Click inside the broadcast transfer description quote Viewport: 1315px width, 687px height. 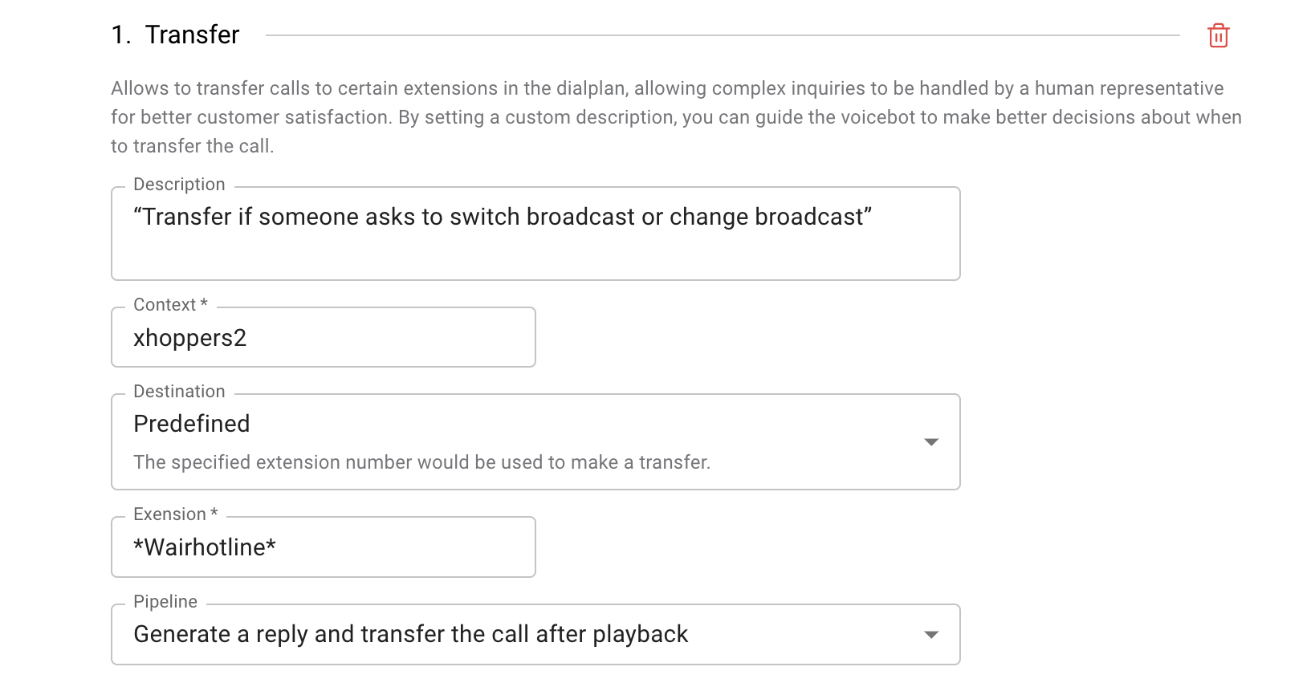click(503, 217)
